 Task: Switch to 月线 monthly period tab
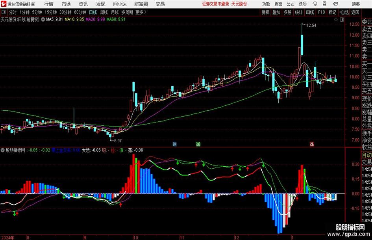tap(115, 12)
